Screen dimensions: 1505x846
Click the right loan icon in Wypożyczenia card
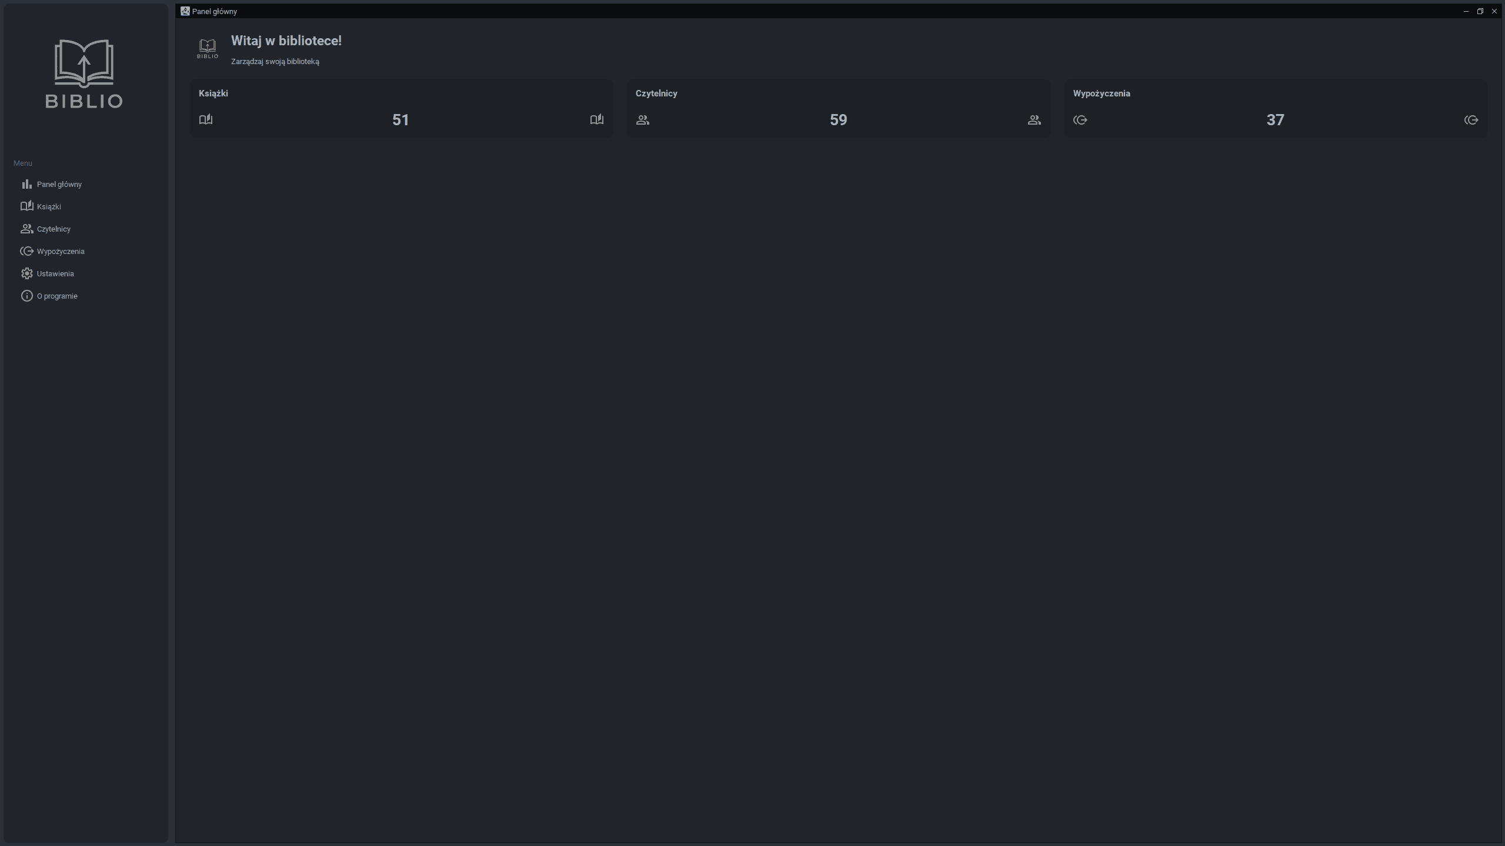click(1471, 120)
